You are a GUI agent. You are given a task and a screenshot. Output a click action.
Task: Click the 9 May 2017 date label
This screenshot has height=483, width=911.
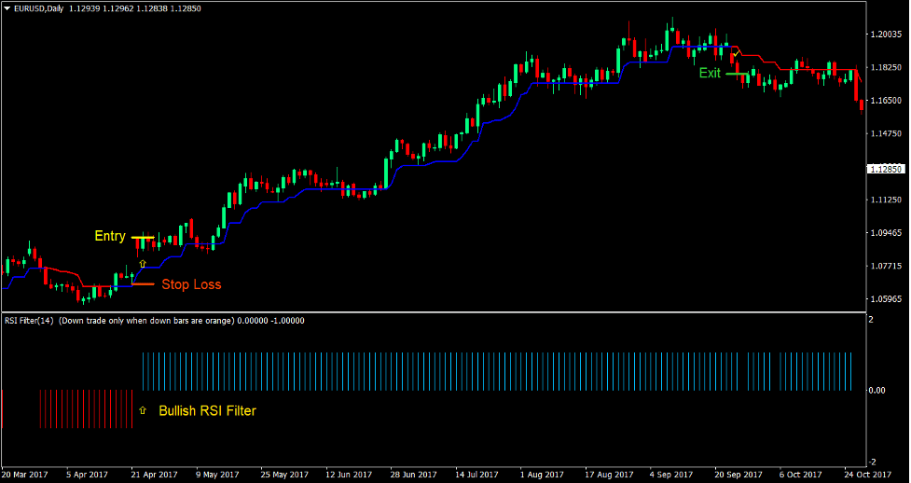point(217,475)
